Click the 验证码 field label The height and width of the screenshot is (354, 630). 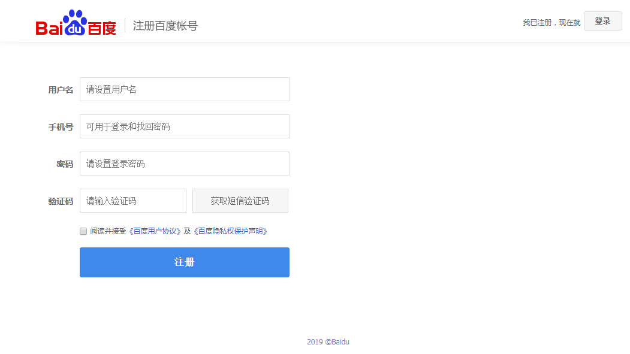pyautogui.click(x=61, y=201)
